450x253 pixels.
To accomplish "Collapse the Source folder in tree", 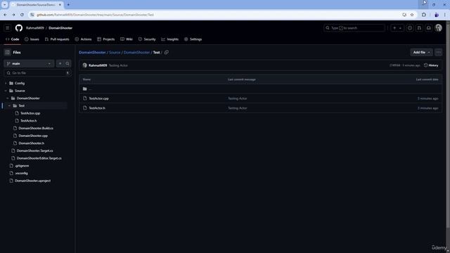I will [6, 91].
